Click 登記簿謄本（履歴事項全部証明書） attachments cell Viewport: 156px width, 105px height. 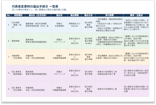pyautogui.click(x=109, y=25)
